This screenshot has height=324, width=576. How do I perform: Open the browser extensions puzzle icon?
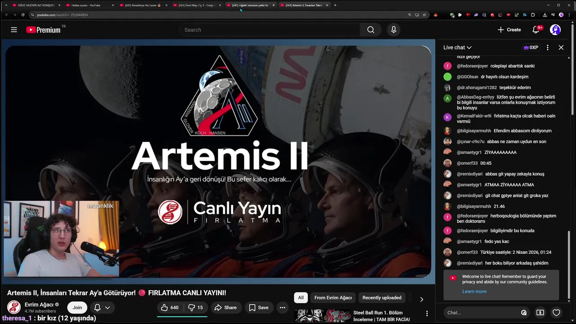point(533,15)
